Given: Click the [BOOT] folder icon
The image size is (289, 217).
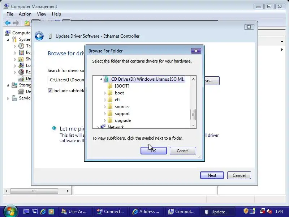Looking at the screenshot, I should pyautogui.click(x=110, y=86).
